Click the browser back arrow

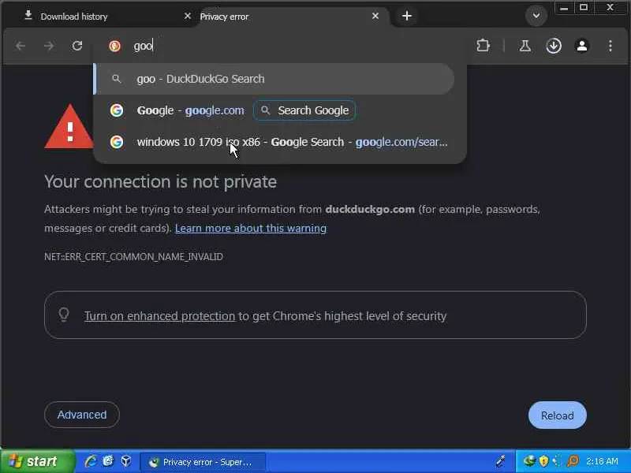point(21,46)
